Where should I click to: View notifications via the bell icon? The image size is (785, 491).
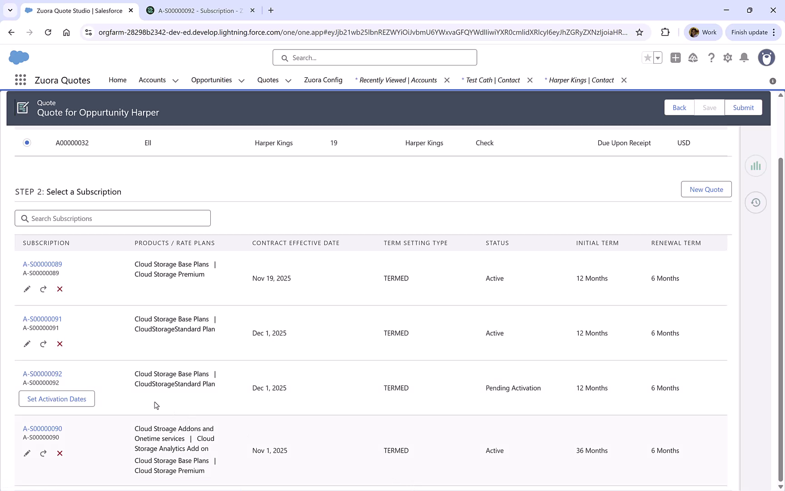click(744, 58)
